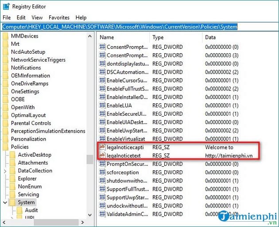Open the File menu
Screen dimensions: 279x227
(7, 17)
